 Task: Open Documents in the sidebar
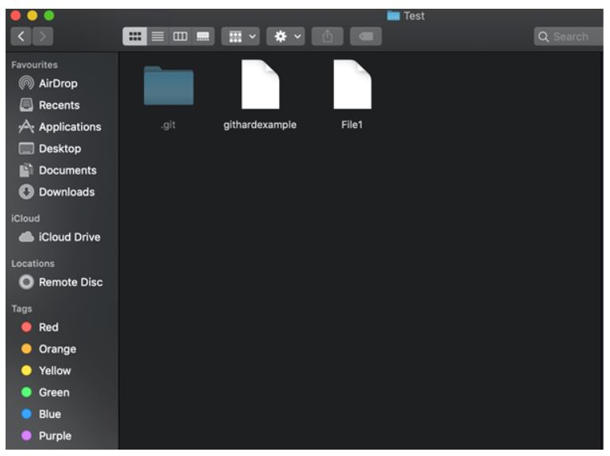[x=57, y=170]
